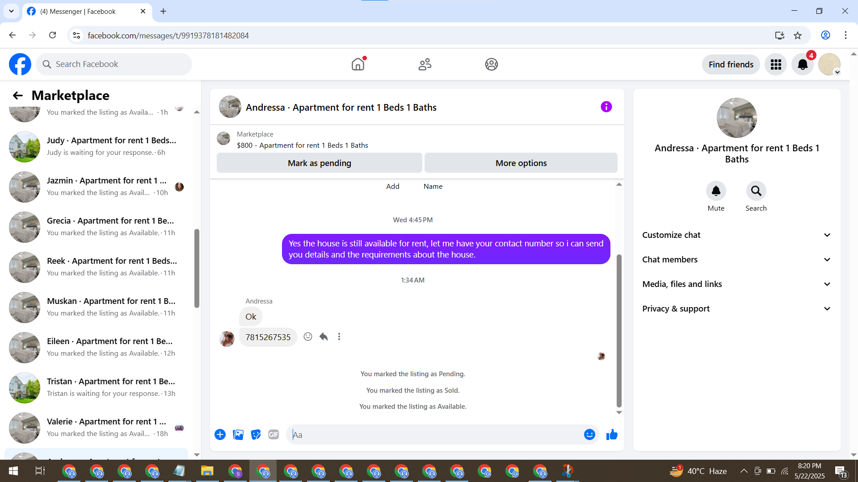
Task: Click the Search Facebook field
Action: point(114,64)
